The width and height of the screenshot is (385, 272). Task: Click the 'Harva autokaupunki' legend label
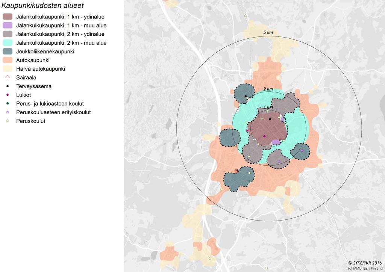tap(41, 69)
